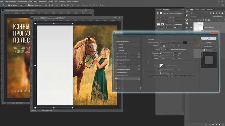Click the lock position icon in Layers
Screen dimensions: 225x126
[204, 20]
